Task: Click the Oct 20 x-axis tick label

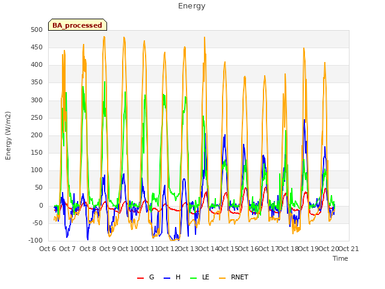Action: pos(328,249)
